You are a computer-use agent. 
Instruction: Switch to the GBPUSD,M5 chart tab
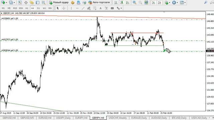(x=27, y=118)
